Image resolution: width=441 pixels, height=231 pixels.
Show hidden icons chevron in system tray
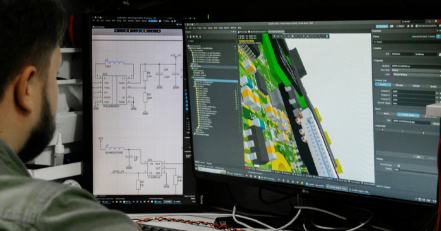(x=416, y=199)
